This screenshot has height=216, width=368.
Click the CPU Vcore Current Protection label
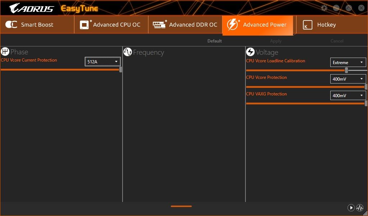pos(29,60)
